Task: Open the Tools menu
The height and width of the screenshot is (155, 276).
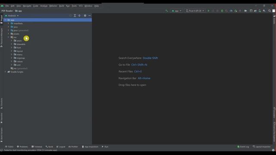Action: pyautogui.click(x=74, y=6)
